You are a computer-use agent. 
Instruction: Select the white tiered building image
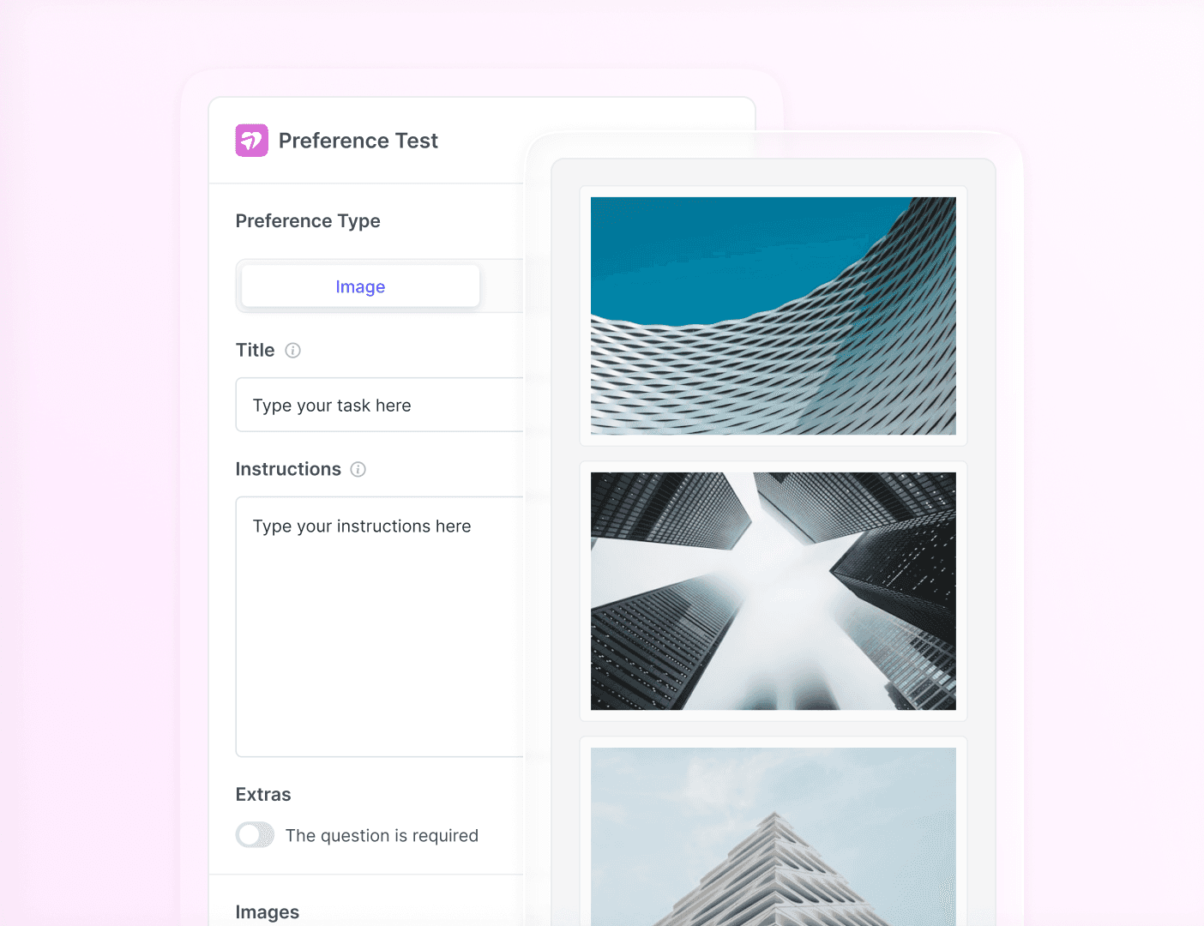tap(774, 836)
